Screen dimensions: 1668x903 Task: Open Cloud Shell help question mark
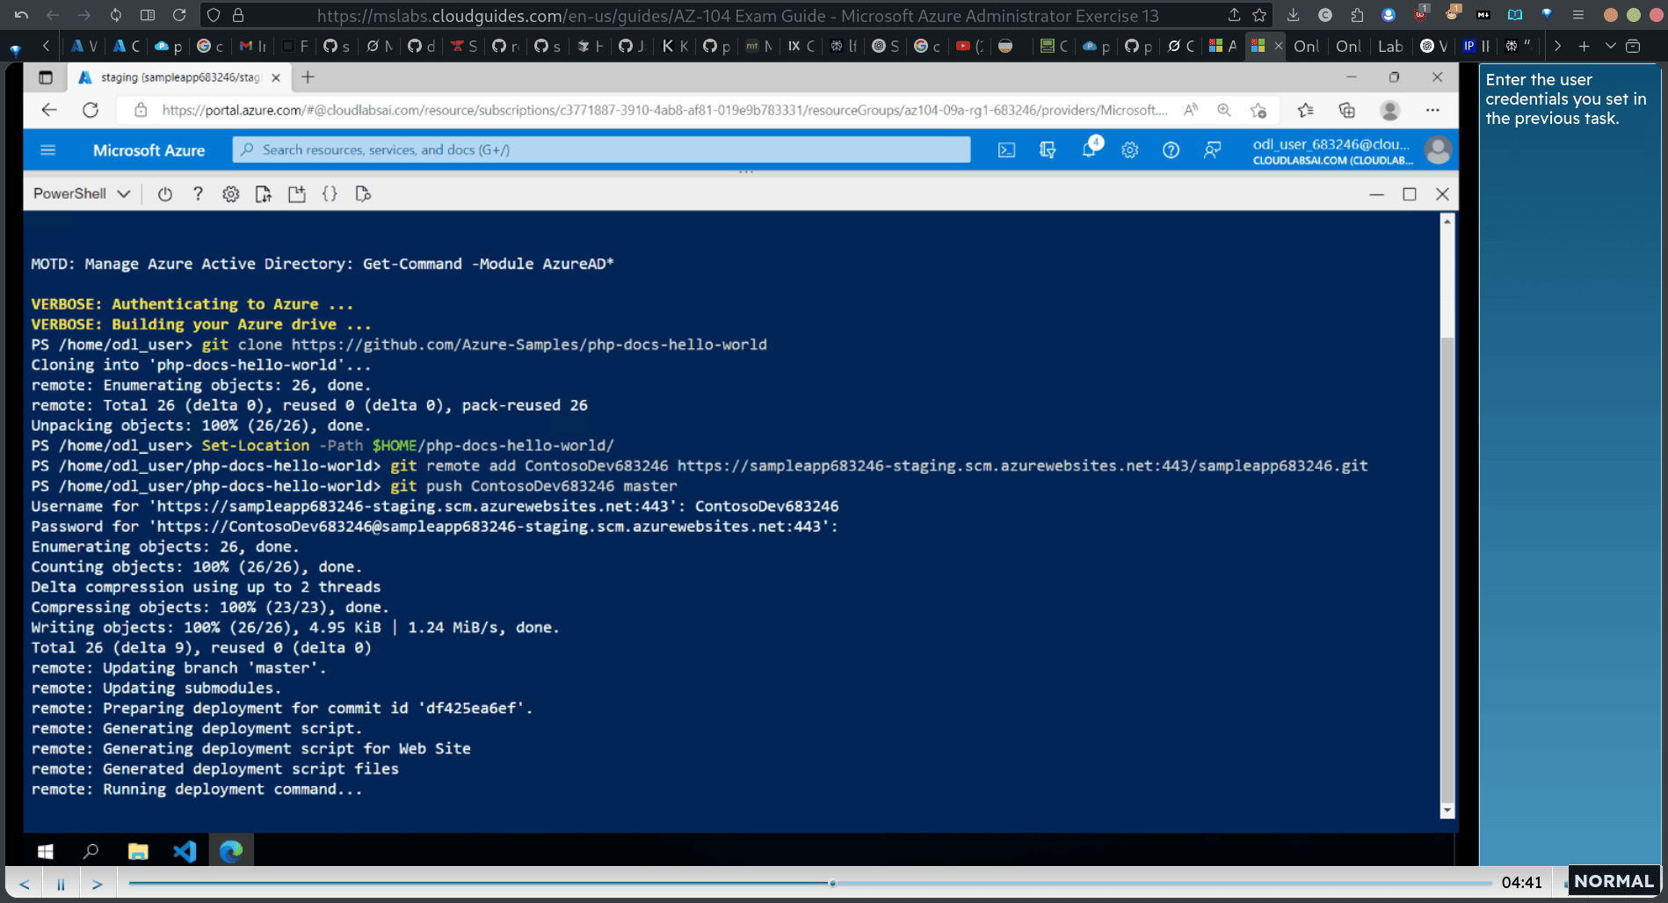point(198,194)
